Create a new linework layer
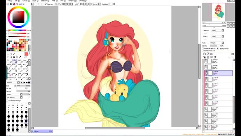241x136 pixels. pos(208,54)
